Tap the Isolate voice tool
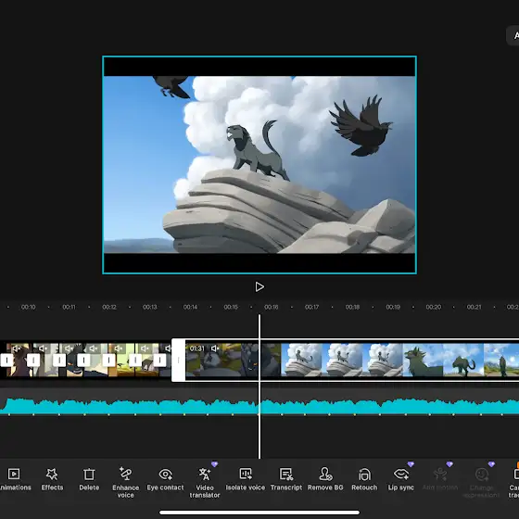 click(246, 479)
